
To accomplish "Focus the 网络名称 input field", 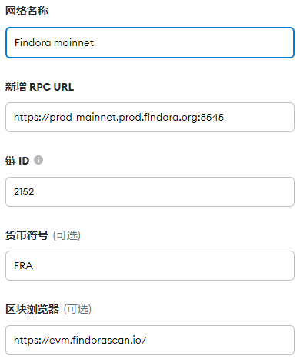I will (150, 42).
